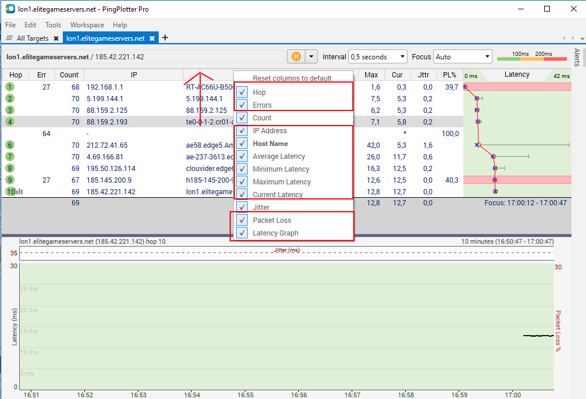Switch to the All Targets tab
The height and width of the screenshot is (399, 586).
(x=32, y=37)
